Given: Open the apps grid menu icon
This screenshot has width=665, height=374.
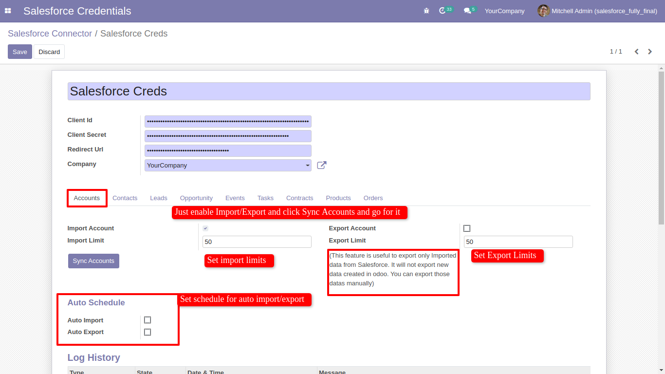Looking at the screenshot, I should click(x=8, y=11).
